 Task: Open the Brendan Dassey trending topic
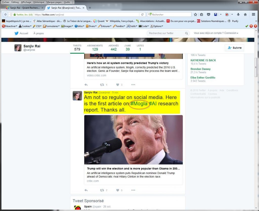point(200,69)
